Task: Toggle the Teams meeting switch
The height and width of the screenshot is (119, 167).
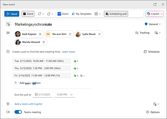Action: 18,112
